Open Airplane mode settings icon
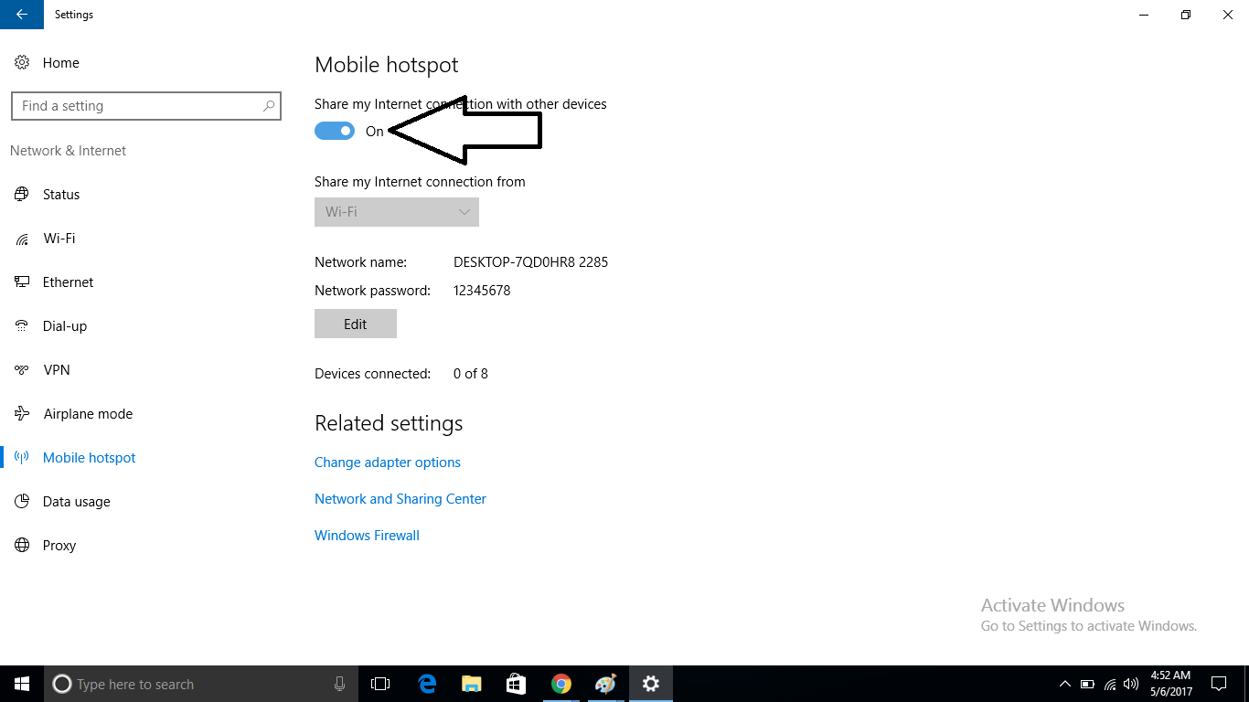The width and height of the screenshot is (1249, 702). [x=22, y=413]
